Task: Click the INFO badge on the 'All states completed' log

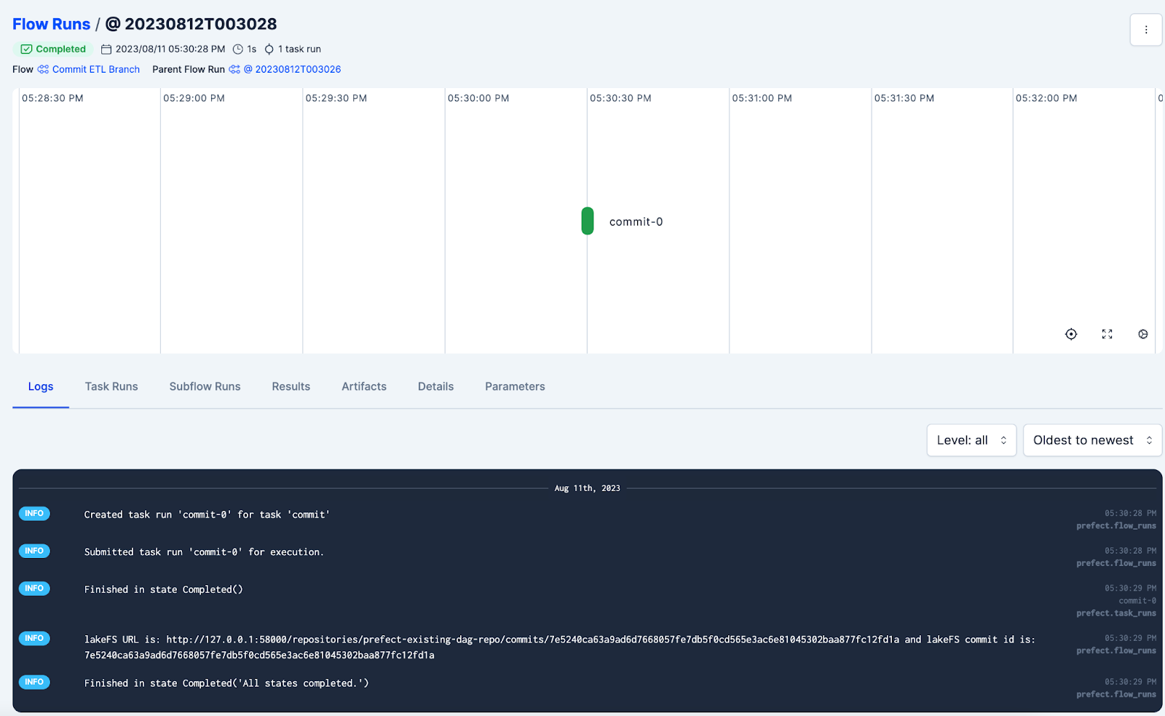Action: click(x=34, y=682)
